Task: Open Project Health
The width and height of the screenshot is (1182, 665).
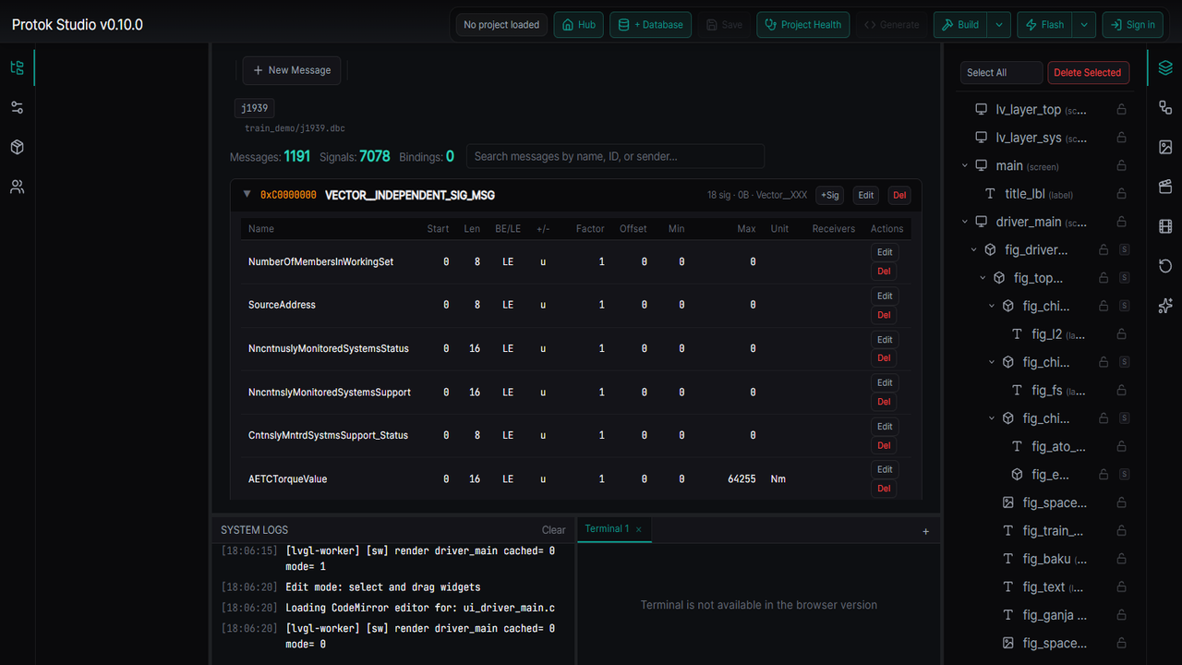Action: (802, 25)
